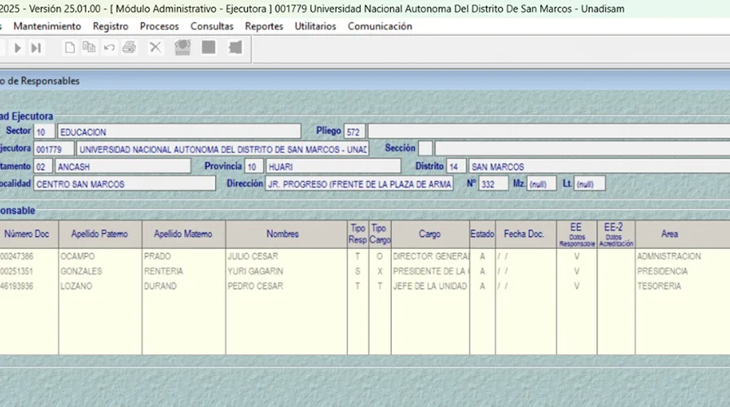Click the EE Datos Responsable column header

pos(577,234)
